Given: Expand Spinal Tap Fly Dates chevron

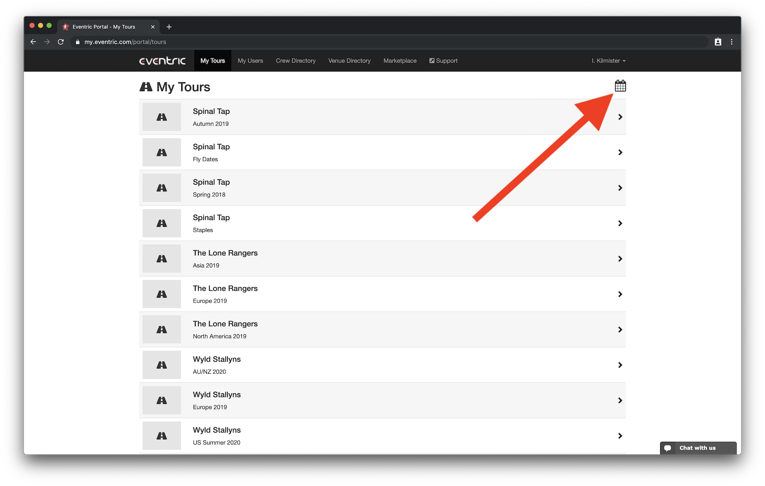Looking at the screenshot, I should pos(620,153).
